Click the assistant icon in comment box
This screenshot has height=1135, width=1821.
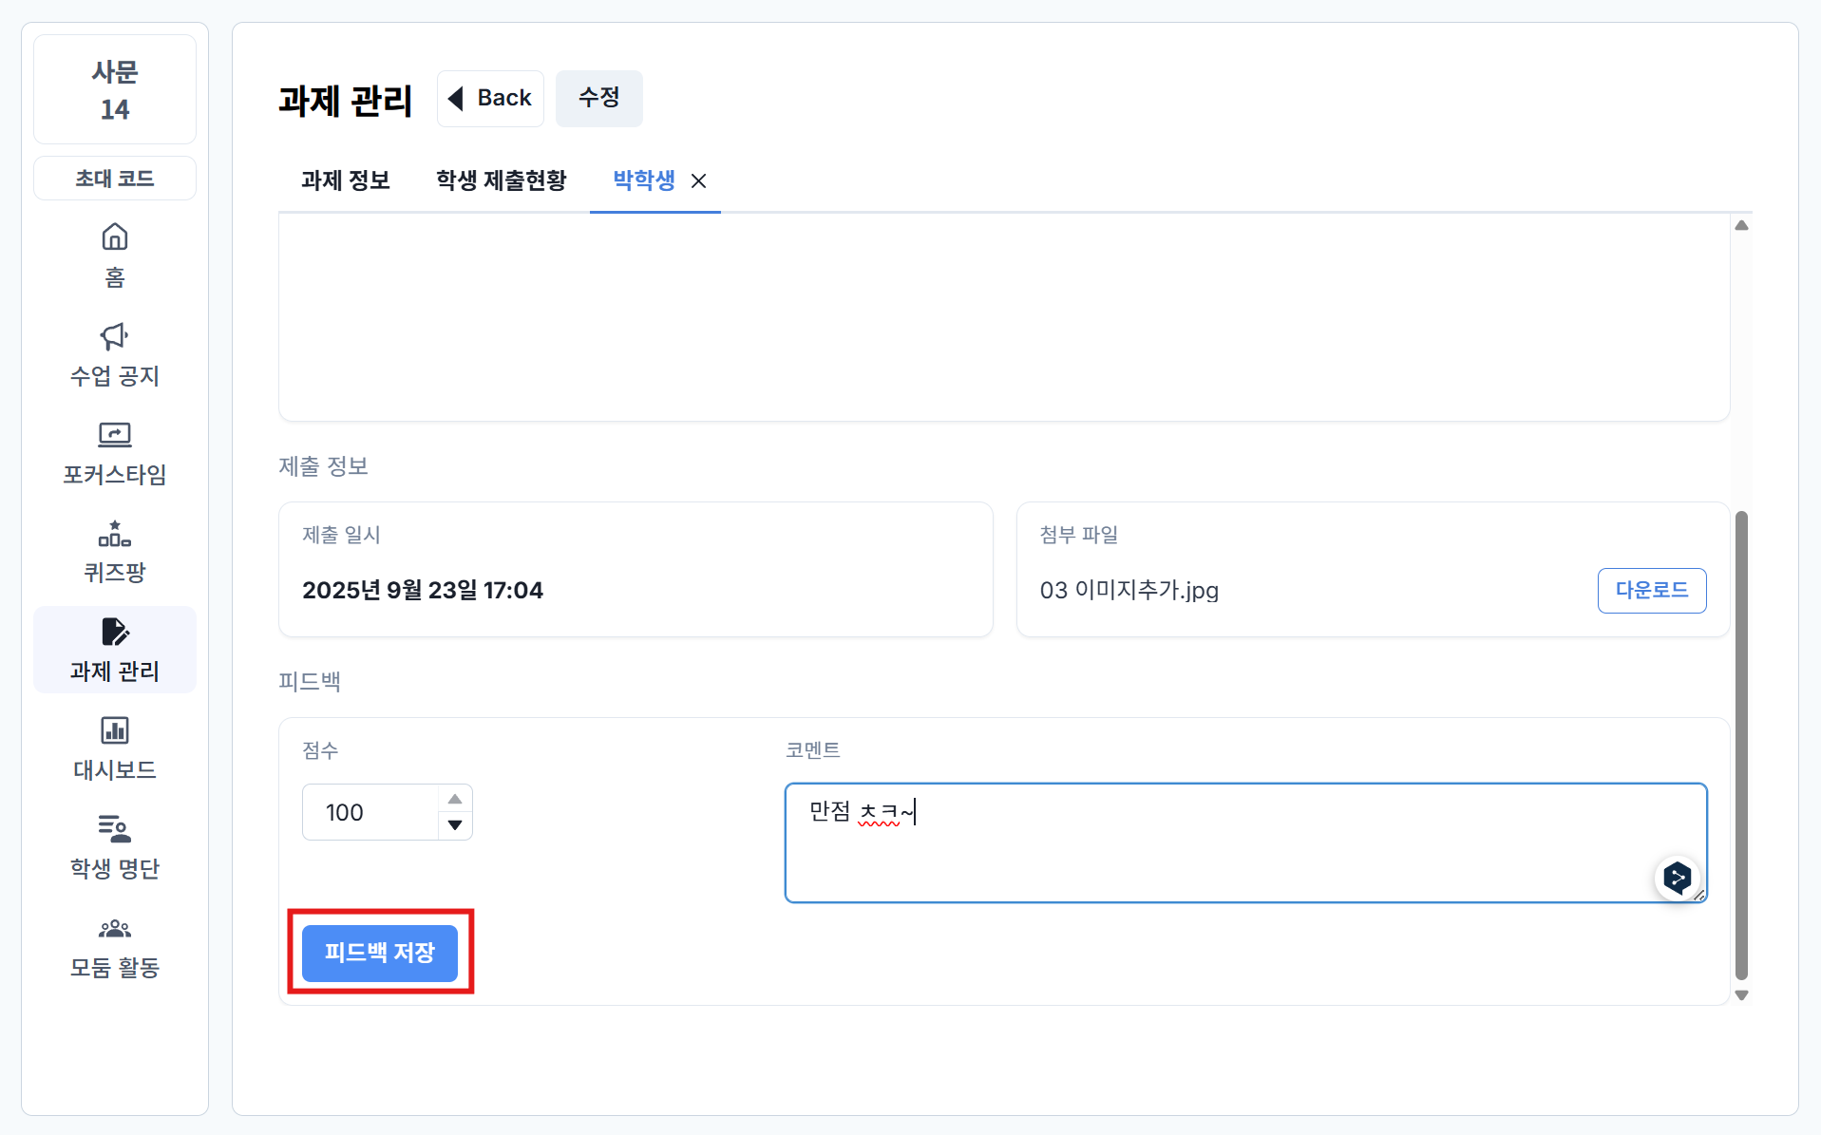[1677, 878]
